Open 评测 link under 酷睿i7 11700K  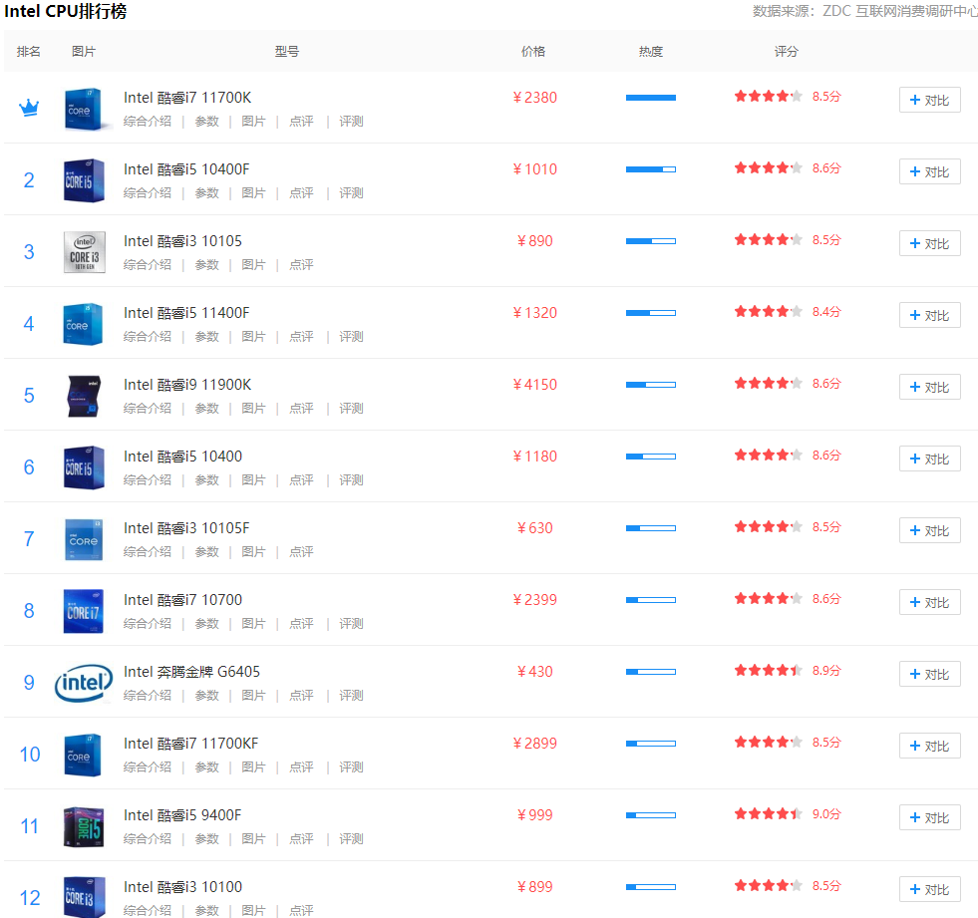[x=351, y=122]
